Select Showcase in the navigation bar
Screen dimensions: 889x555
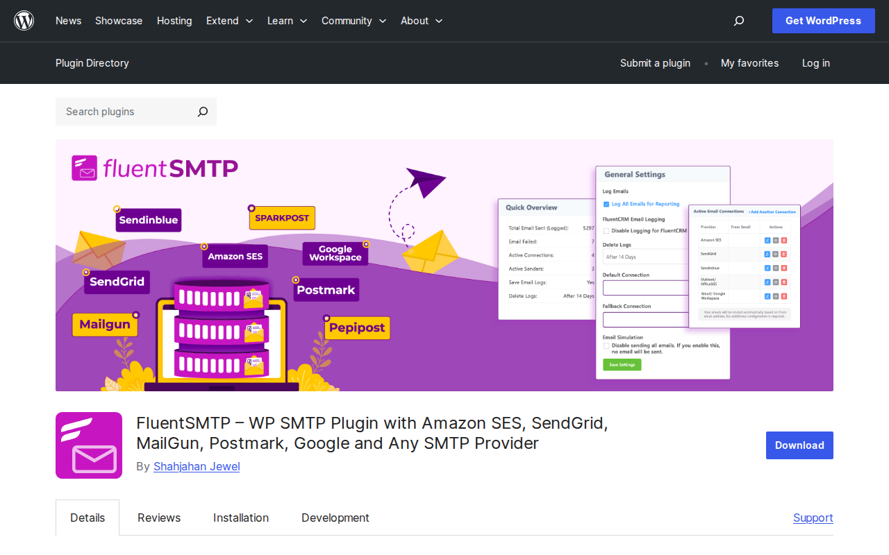[118, 21]
